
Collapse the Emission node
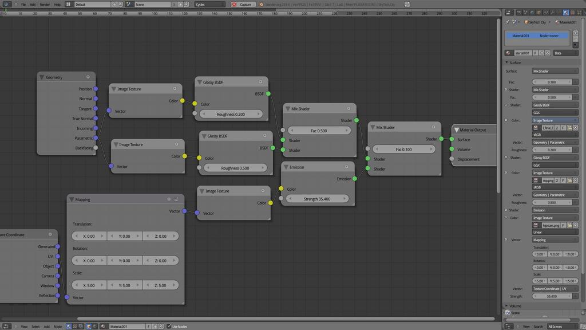286,167
